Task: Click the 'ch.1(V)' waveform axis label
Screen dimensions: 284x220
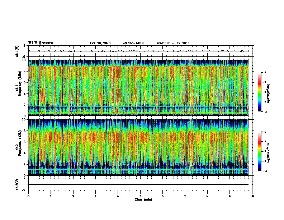Action: 17,51
